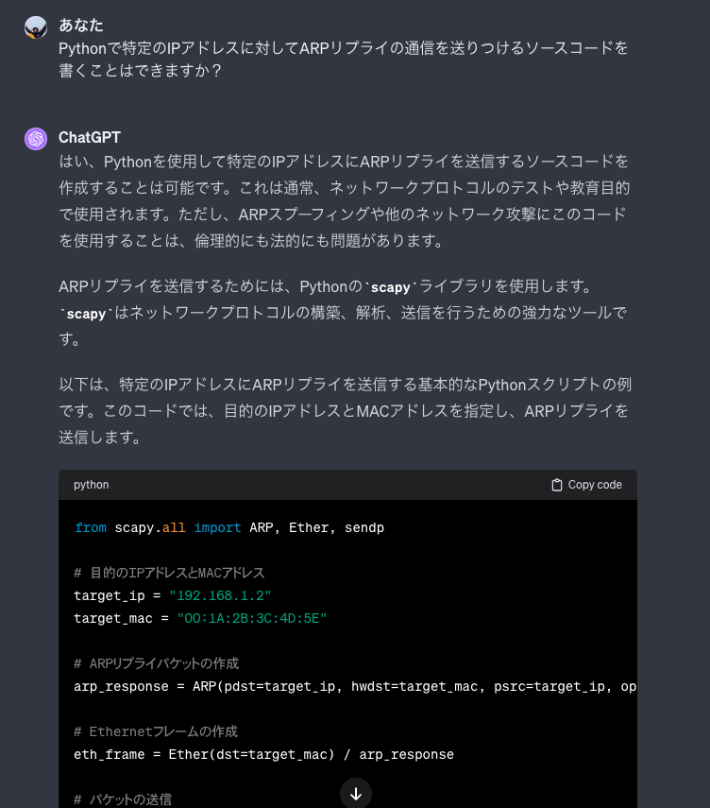
Task: Click the comment '# 目的のIPアドレスとMACアドレス'
Action: 169,573
